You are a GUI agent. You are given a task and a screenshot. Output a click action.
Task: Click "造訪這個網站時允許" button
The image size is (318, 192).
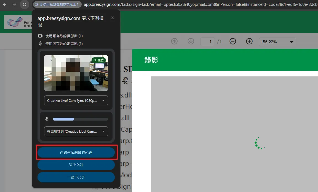click(76, 153)
